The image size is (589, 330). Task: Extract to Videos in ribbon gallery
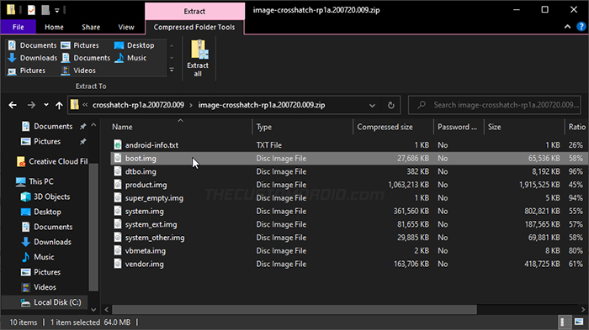78,71
